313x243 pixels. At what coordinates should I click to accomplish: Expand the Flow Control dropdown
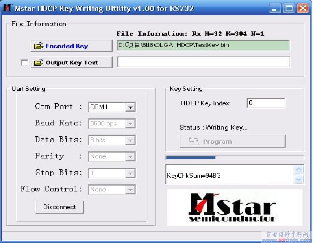tap(131, 190)
